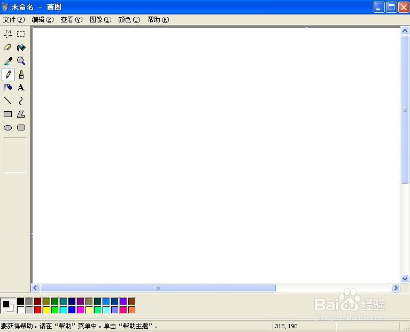The image size is (410, 332).
Task: Select the Free-Form Select tool
Action: pos(8,34)
